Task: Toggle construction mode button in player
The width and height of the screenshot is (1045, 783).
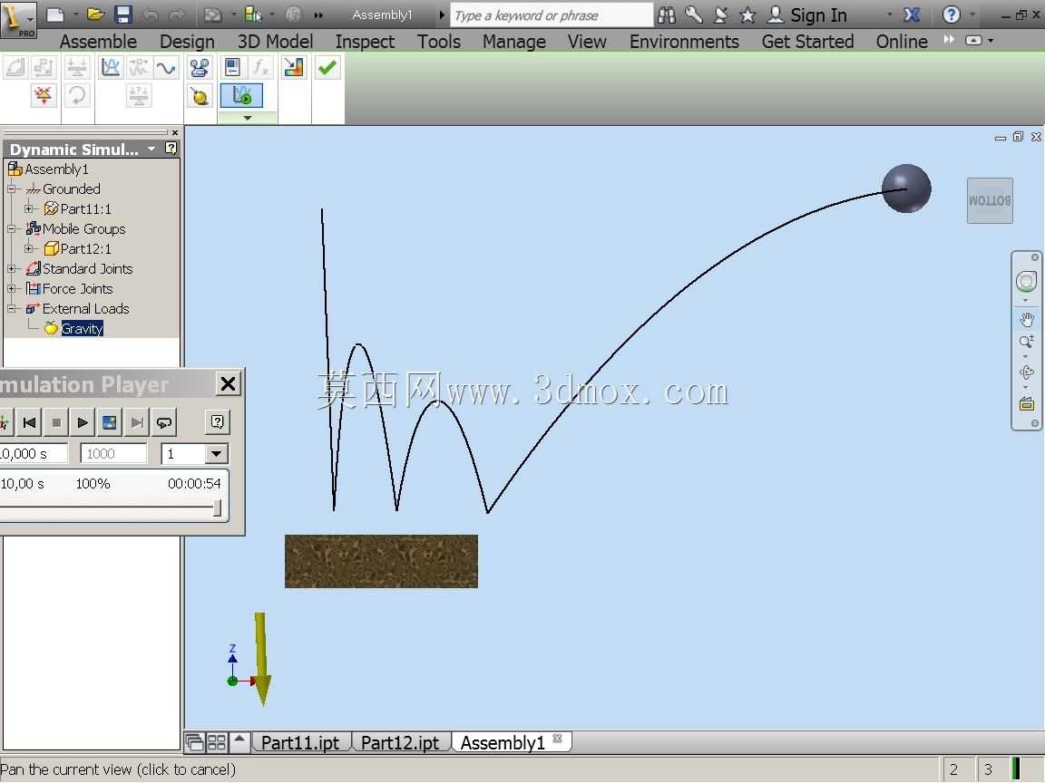Action: tap(5, 422)
